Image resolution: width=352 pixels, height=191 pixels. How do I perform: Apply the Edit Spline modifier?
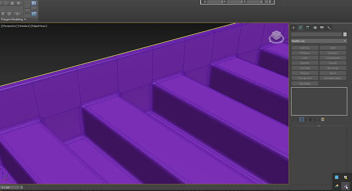pos(305,84)
